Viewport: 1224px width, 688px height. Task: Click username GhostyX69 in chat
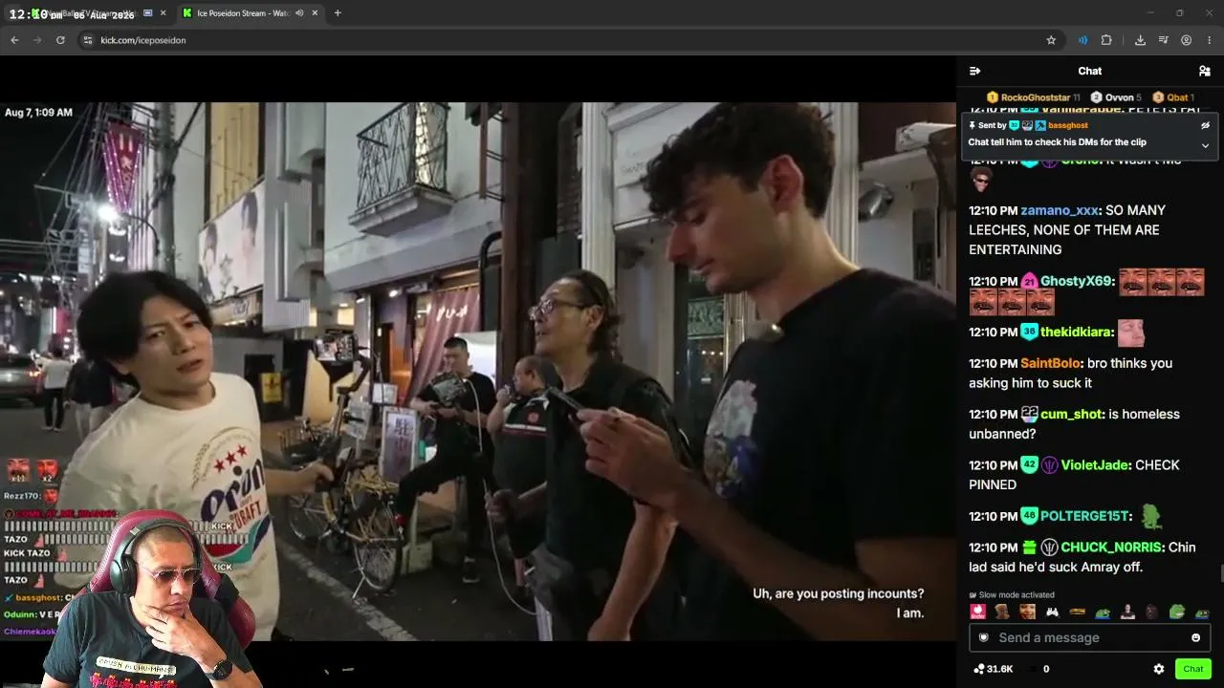pyautogui.click(x=1077, y=281)
